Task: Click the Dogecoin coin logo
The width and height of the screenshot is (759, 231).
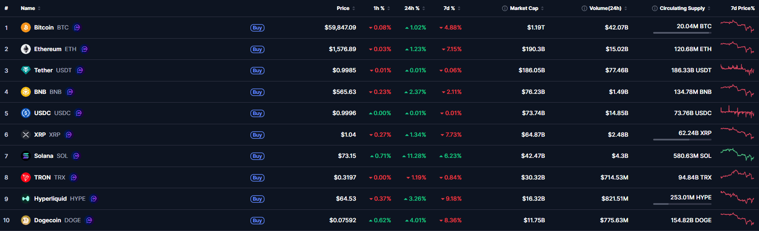Action: pyautogui.click(x=26, y=220)
